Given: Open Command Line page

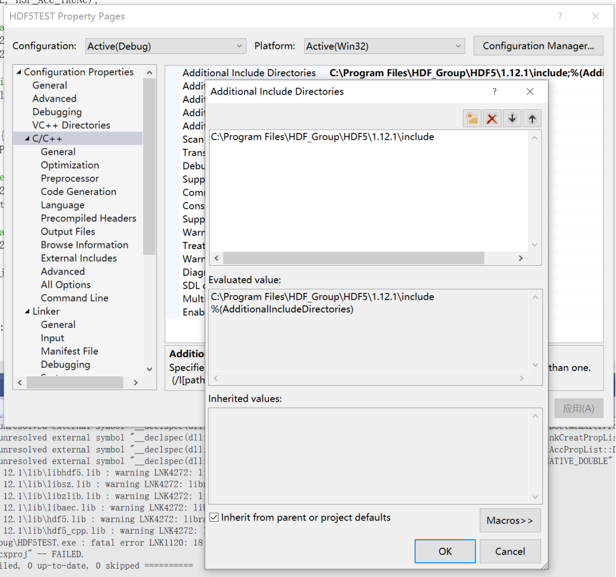Looking at the screenshot, I should [74, 298].
